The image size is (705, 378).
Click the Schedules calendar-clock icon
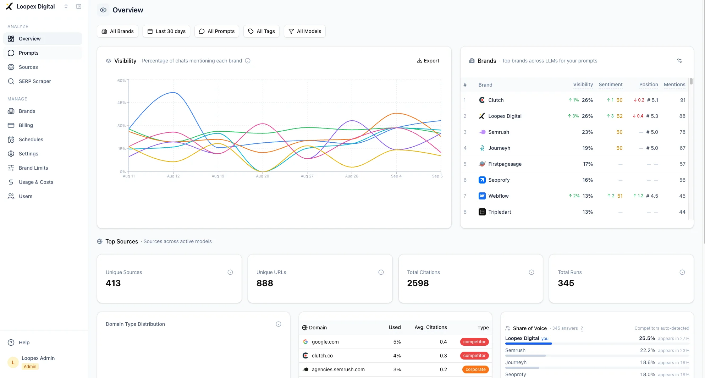11,139
